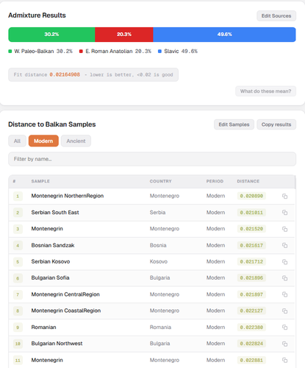Click the blue Slavic 49.6% bar segment
The width and height of the screenshot is (305, 368).
[x=224, y=35]
